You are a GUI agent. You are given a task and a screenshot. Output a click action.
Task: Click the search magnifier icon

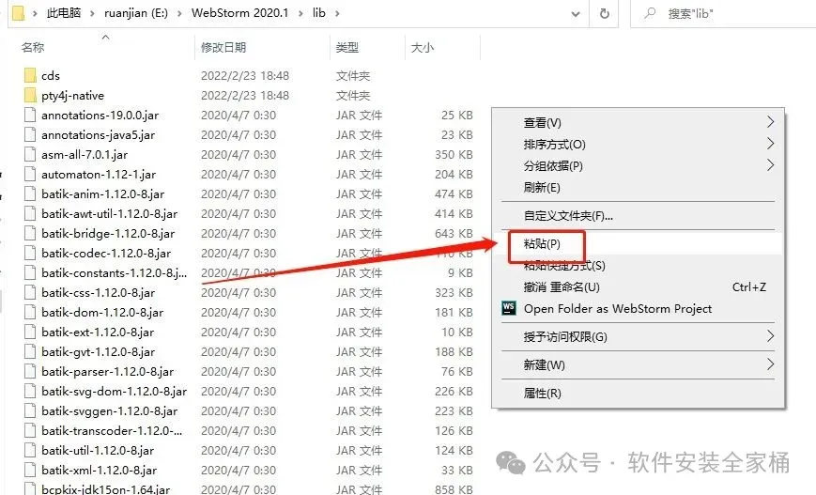coord(650,13)
